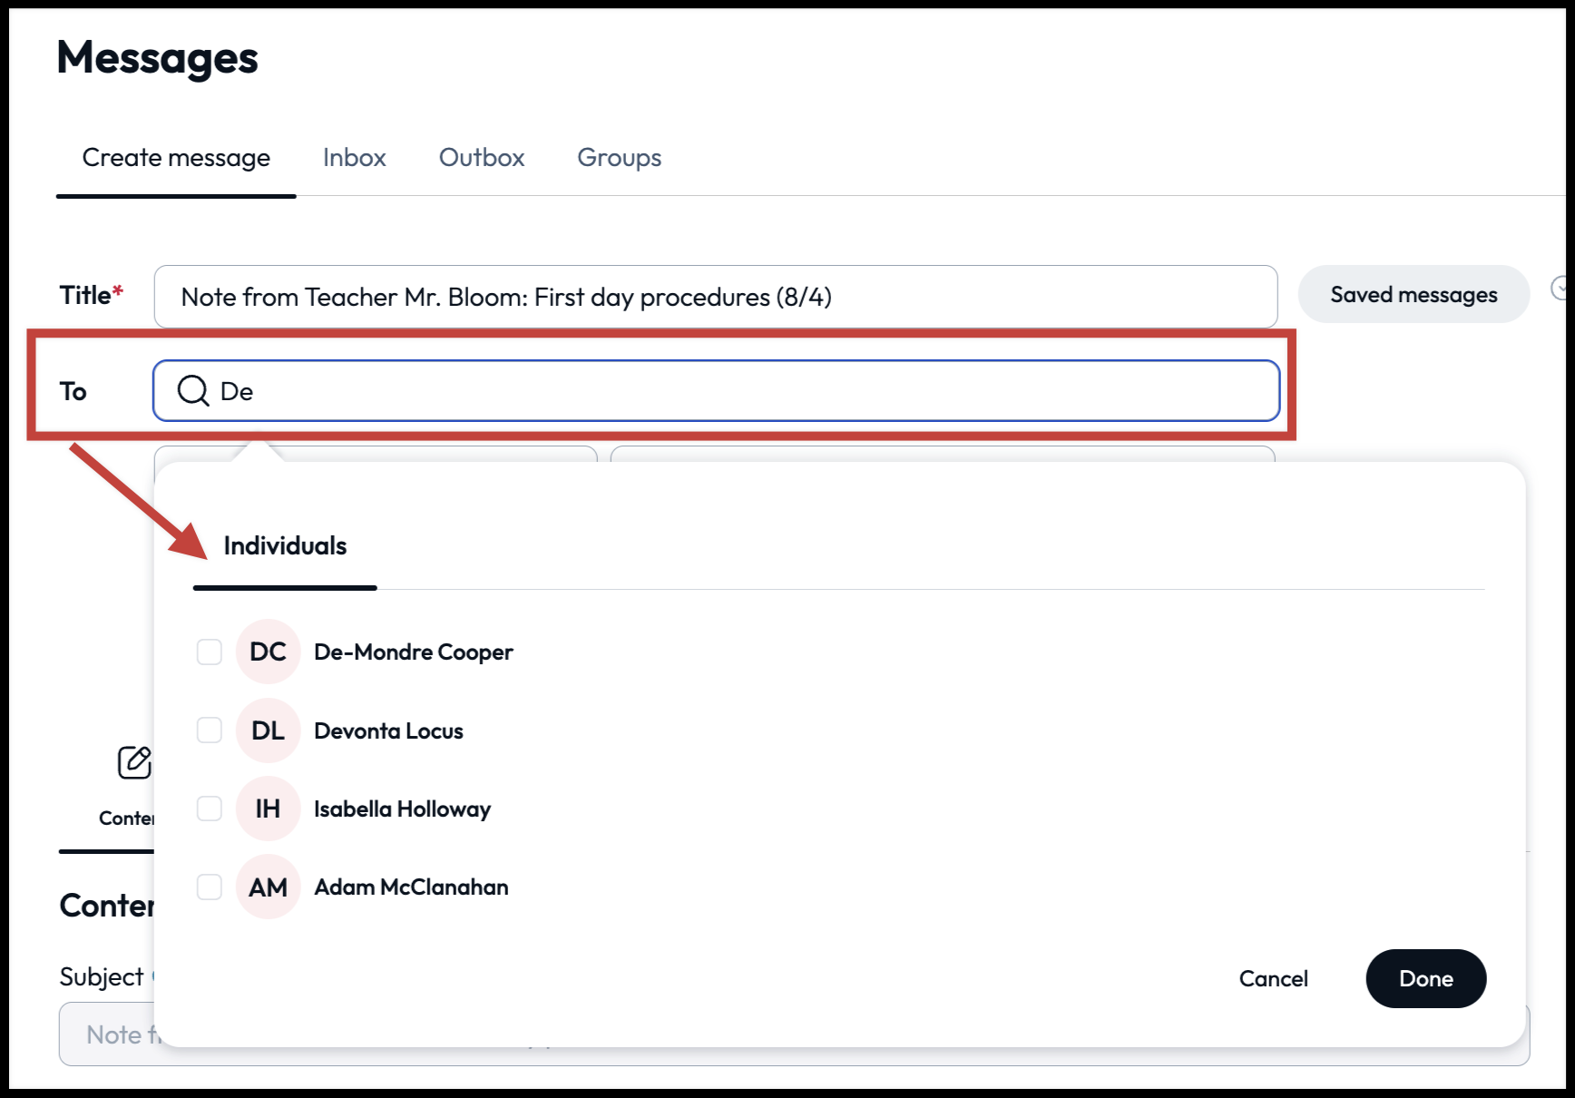Click the DC avatar circle
Viewport: 1575px width, 1098px height.
click(268, 652)
